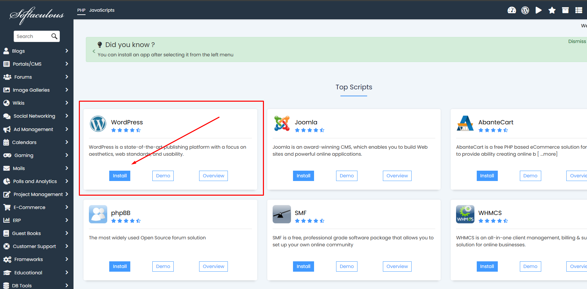Viewport: 587px width, 289px height.
Task: Click the archive box icon in header
Action: click(x=565, y=10)
